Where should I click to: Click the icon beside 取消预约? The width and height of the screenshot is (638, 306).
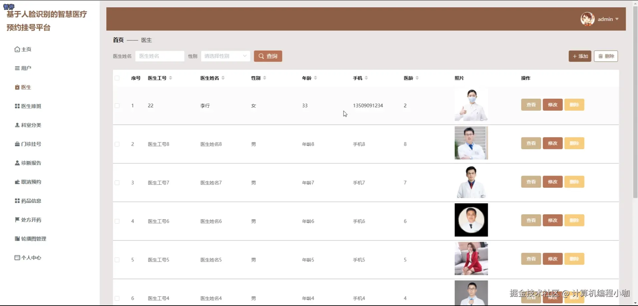coord(17,182)
